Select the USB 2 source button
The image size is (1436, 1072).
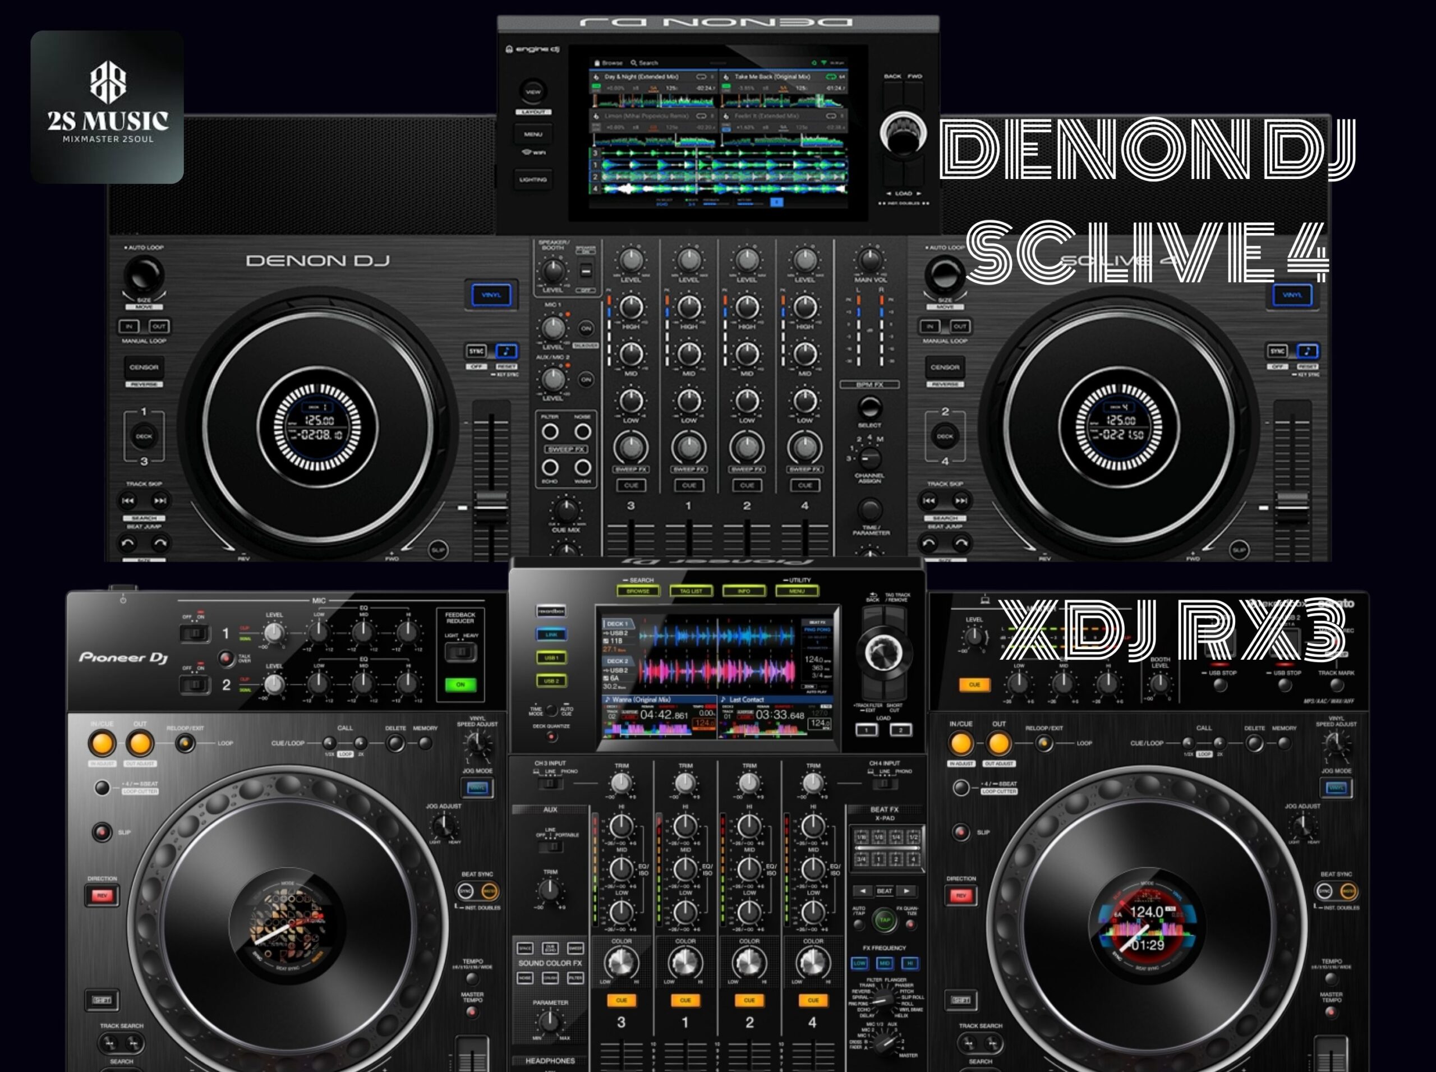(551, 680)
